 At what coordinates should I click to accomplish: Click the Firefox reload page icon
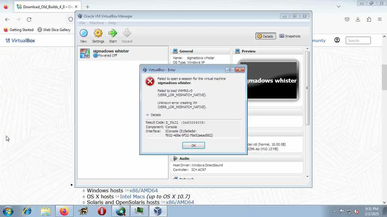point(29,19)
